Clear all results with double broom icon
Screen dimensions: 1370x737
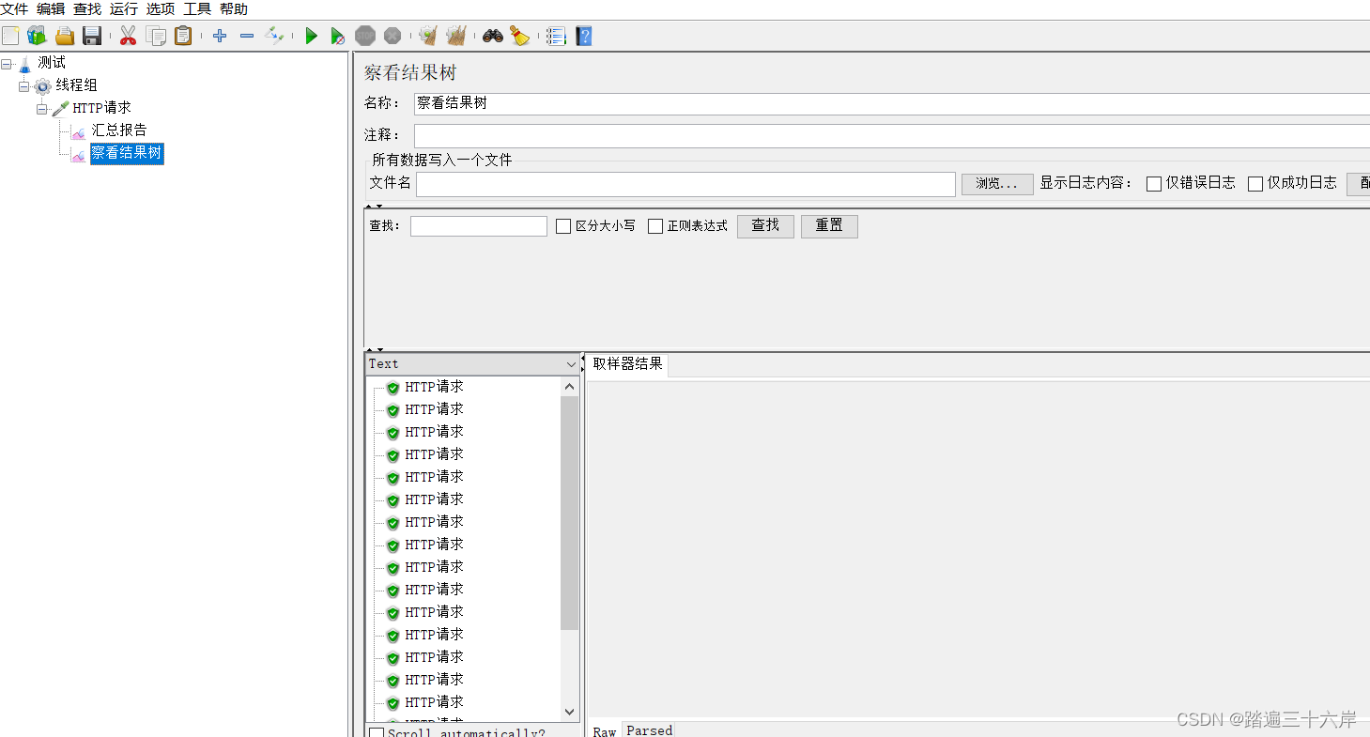(456, 37)
